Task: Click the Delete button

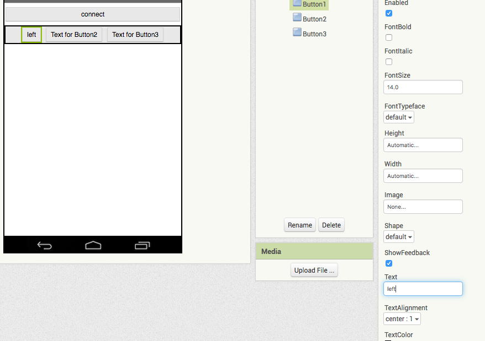Action: pyautogui.click(x=331, y=225)
